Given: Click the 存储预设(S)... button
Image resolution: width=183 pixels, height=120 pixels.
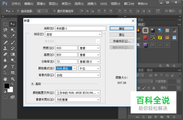Looking at the screenshot, I should point(122,41).
